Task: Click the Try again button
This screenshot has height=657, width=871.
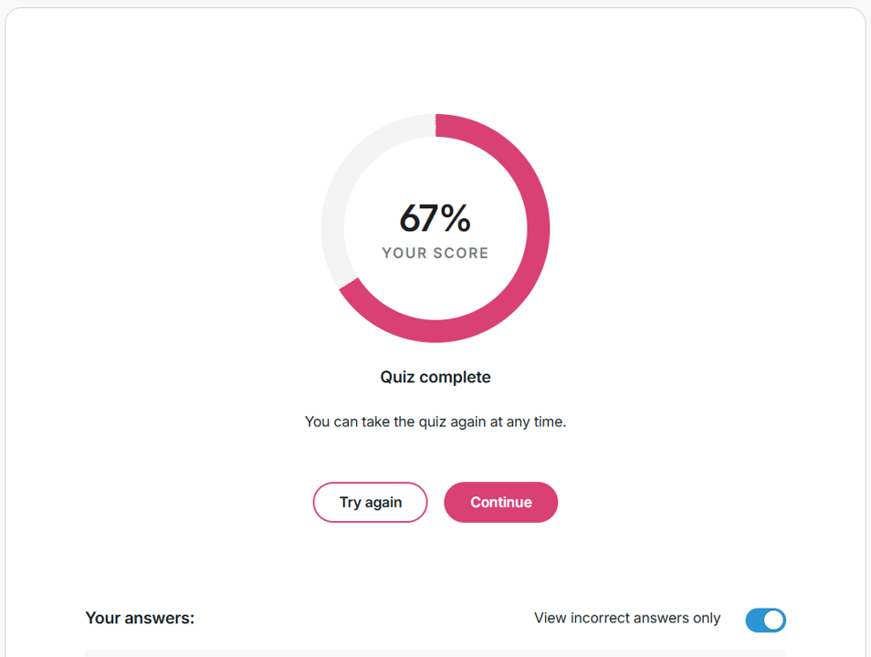Action: click(x=370, y=502)
